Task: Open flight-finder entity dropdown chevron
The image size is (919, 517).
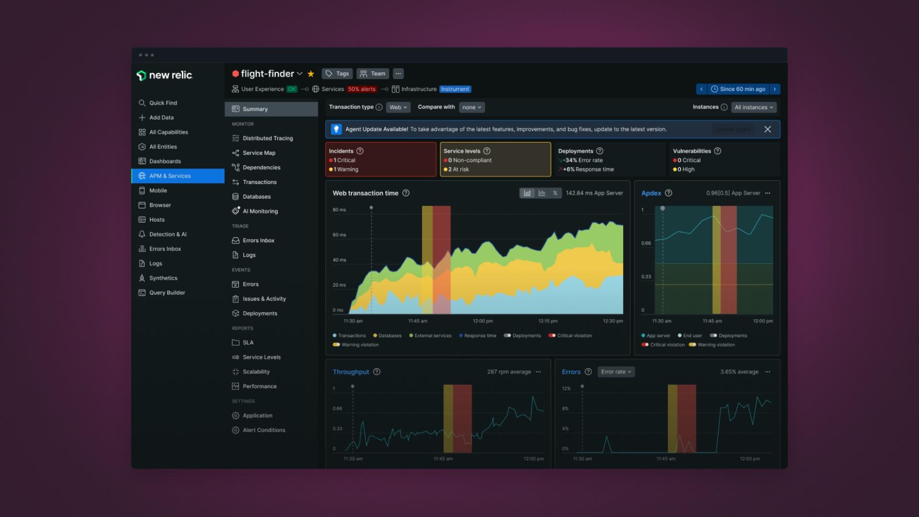Action: 300,74
